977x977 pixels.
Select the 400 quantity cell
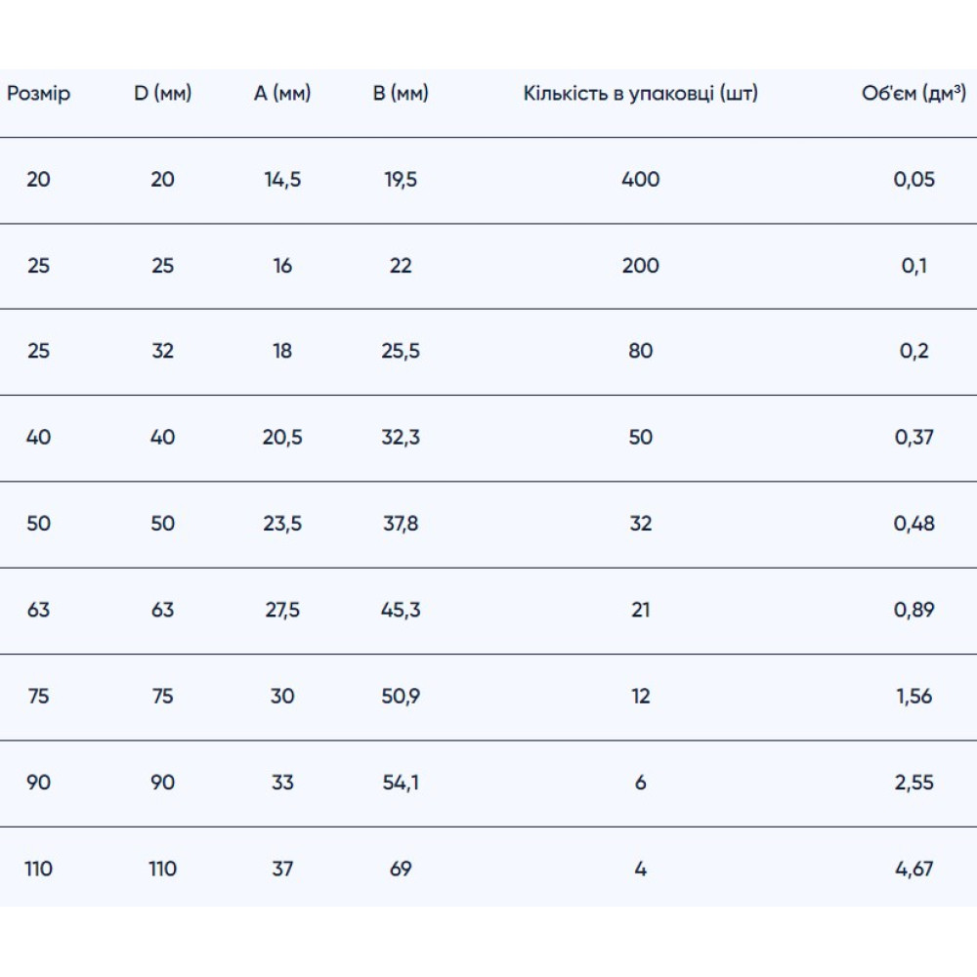tap(641, 180)
